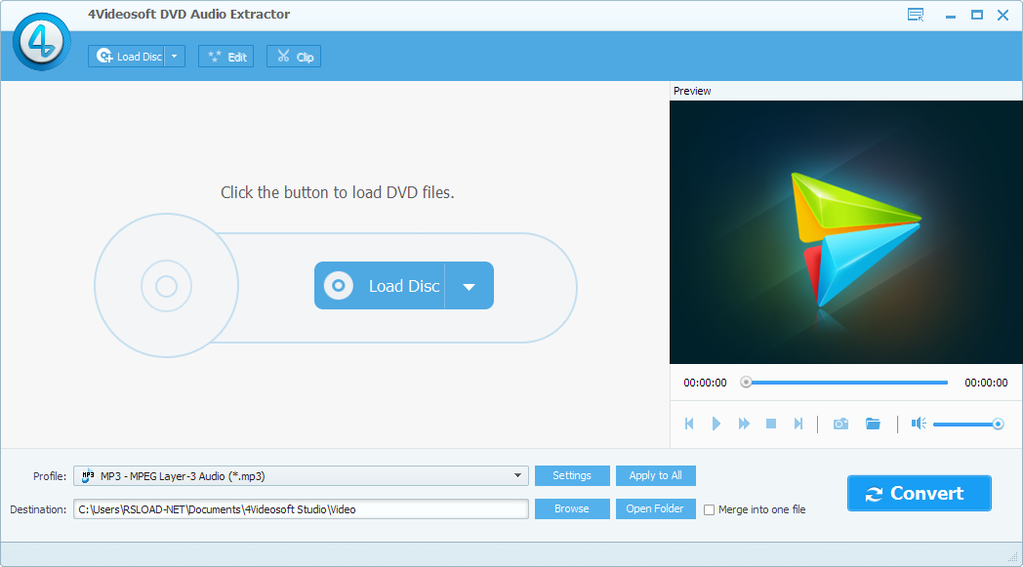Image resolution: width=1023 pixels, height=567 pixels.
Task: Enable Merge into one file
Action: (x=708, y=509)
